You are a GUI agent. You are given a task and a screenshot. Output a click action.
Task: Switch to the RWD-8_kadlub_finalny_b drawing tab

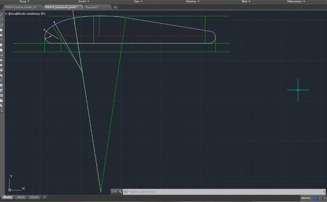pyautogui.click(x=20, y=7)
